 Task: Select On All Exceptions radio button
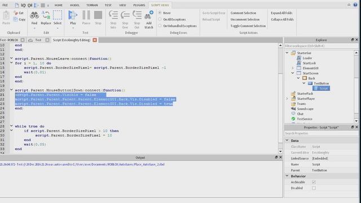pyautogui.click(x=160, y=19)
